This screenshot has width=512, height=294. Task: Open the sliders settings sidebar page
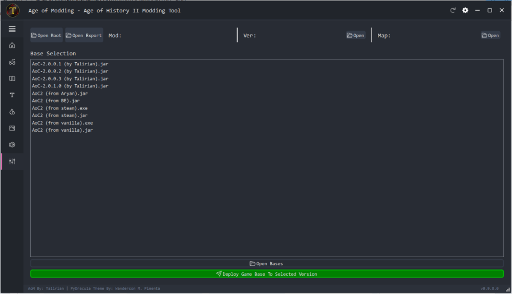(x=12, y=161)
